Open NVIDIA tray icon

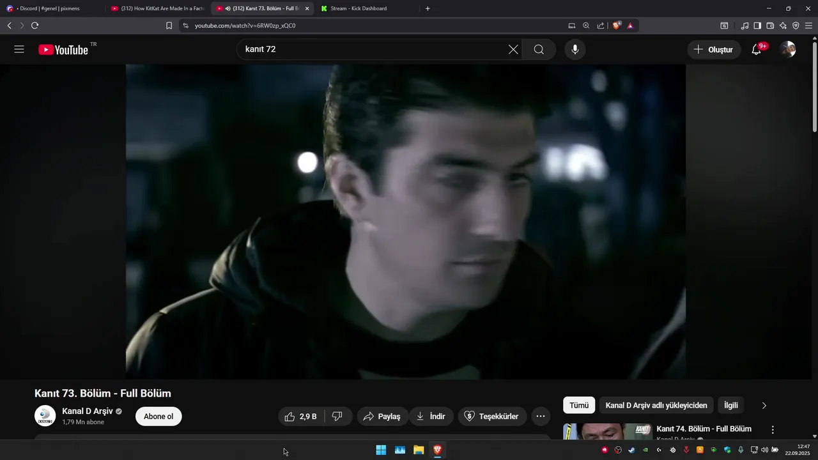(x=645, y=450)
